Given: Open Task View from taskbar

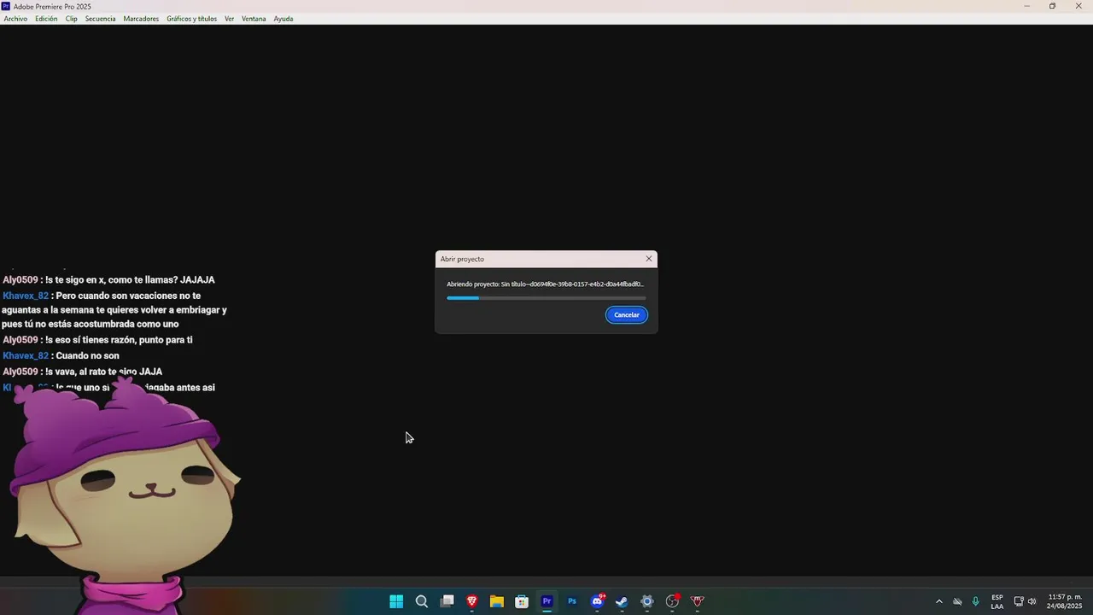Looking at the screenshot, I should [x=447, y=601].
